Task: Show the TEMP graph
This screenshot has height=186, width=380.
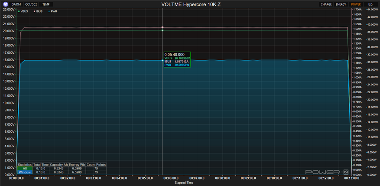Action: tap(46, 4)
